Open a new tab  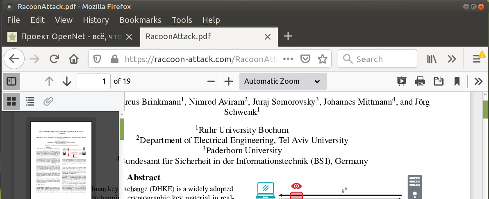pos(288,36)
